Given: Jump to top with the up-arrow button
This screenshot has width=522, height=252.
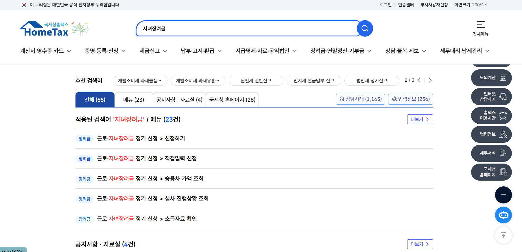Looking at the screenshot, I should pos(503,236).
